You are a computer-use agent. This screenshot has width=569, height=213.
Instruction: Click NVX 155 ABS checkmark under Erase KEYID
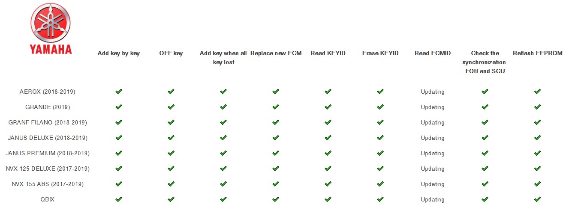click(x=380, y=184)
